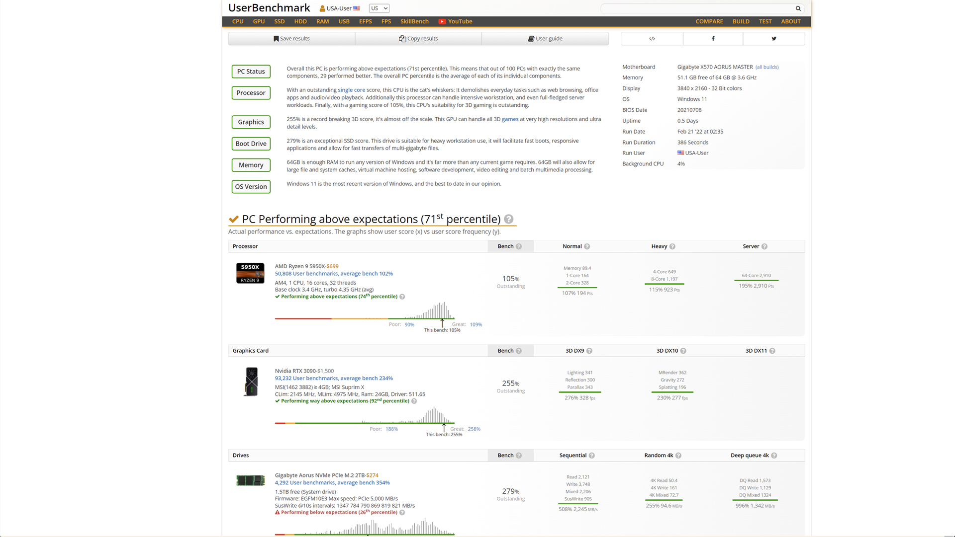
Task: Open the COMPARE menu item
Action: pos(709,21)
